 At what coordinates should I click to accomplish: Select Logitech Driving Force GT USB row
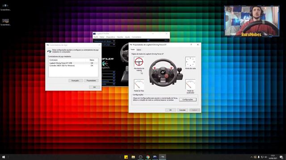[73, 63]
